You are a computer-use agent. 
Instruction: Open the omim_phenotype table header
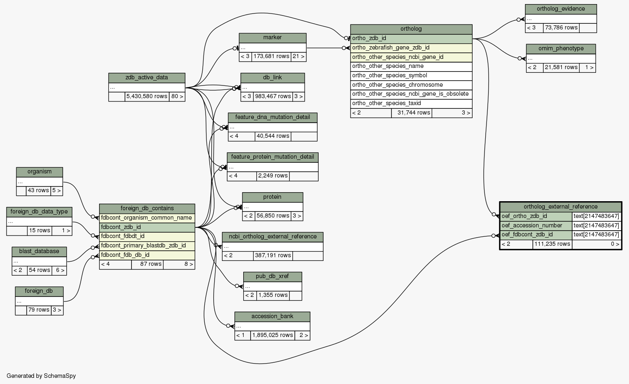[561, 49]
